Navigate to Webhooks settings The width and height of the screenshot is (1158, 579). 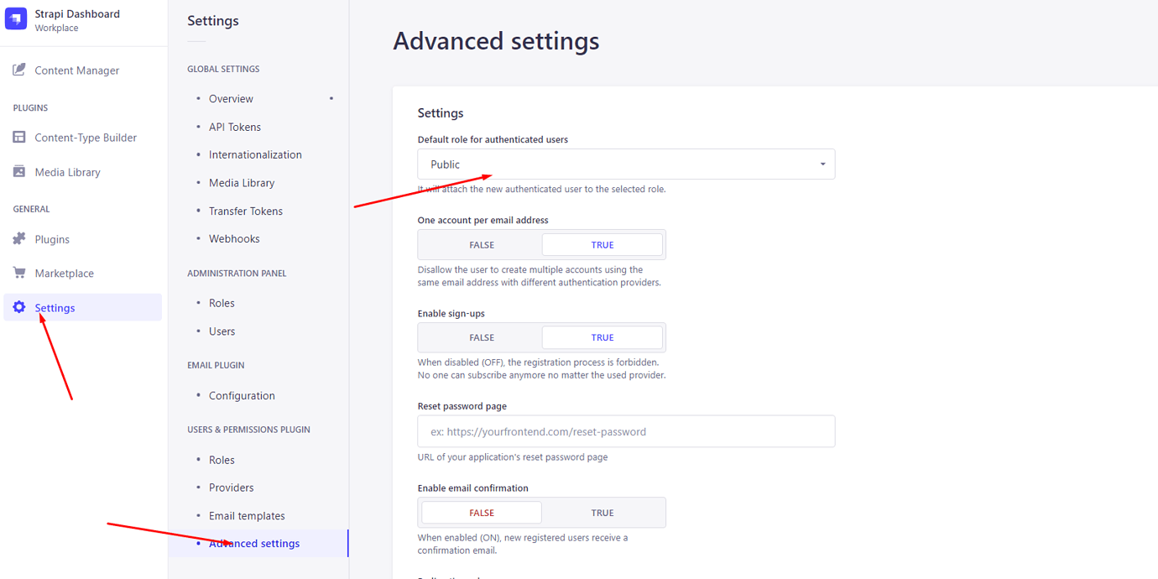coord(236,238)
